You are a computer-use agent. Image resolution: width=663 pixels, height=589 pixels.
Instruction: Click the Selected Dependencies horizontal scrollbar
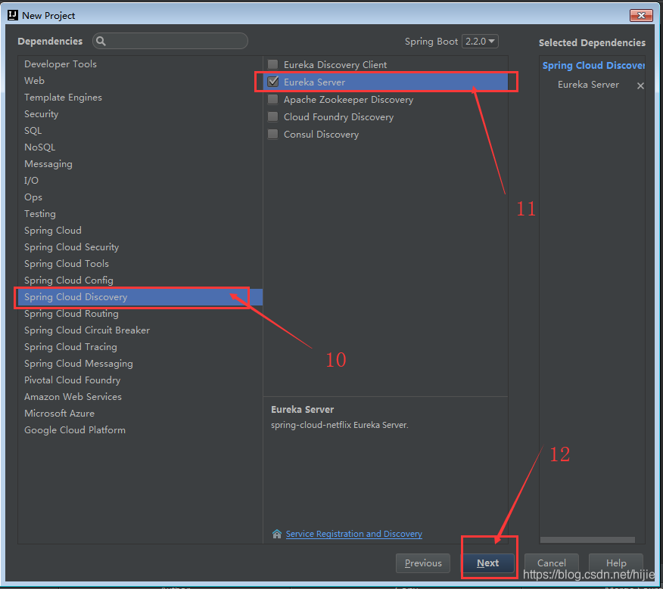pyautogui.click(x=587, y=540)
